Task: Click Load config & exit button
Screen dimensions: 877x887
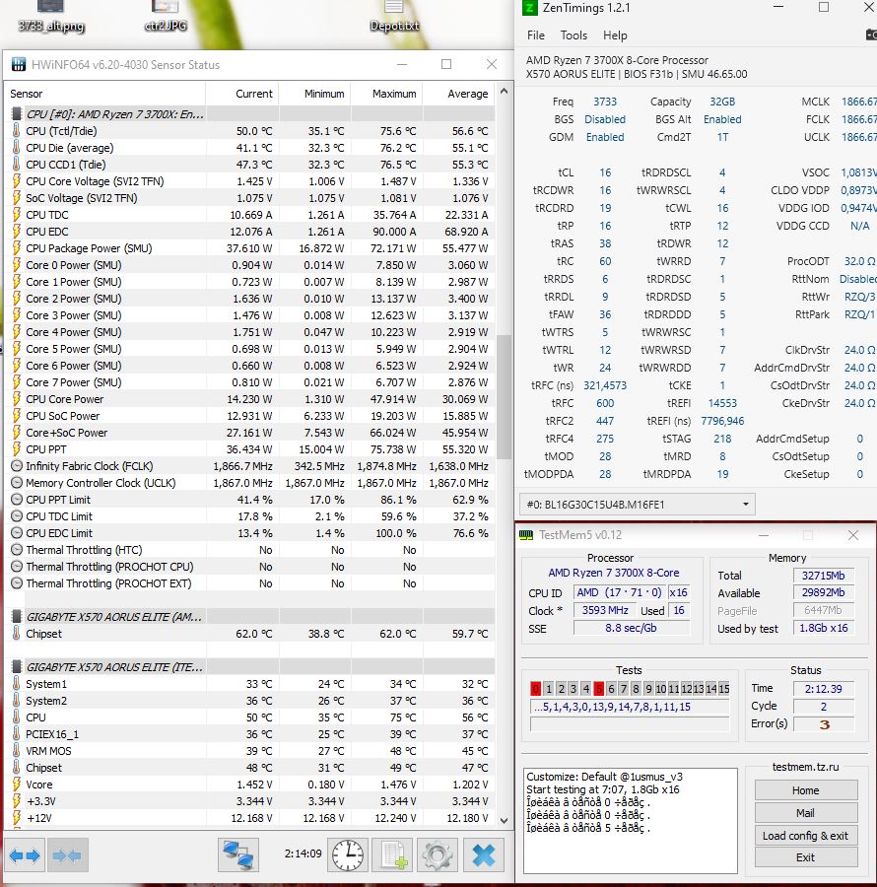Action: [806, 836]
